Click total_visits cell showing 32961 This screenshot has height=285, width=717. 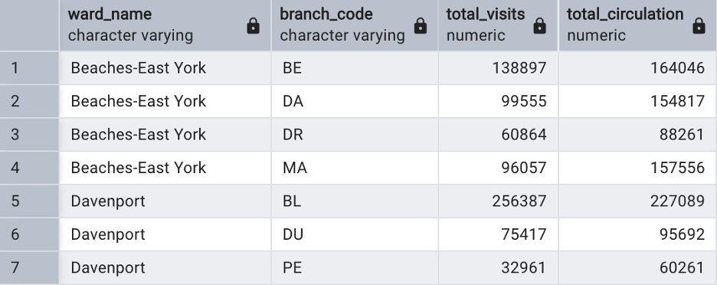498,267
